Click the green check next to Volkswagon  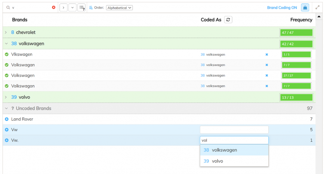point(7,86)
